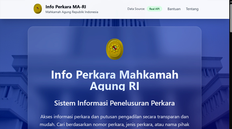The width and height of the screenshot is (232, 129).
Task: Click the scrollbar track below the thumb
Action: (x=231, y=80)
